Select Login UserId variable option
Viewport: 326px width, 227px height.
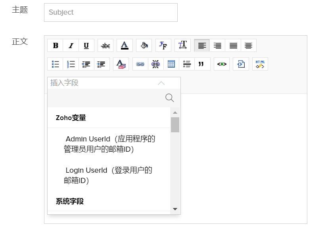click(109, 175)
